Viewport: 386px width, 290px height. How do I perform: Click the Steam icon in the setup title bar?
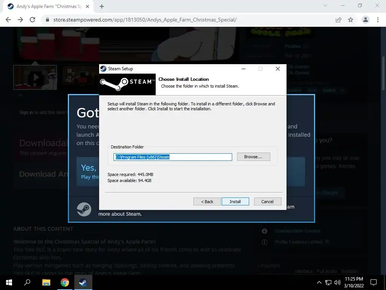(103, 69)
